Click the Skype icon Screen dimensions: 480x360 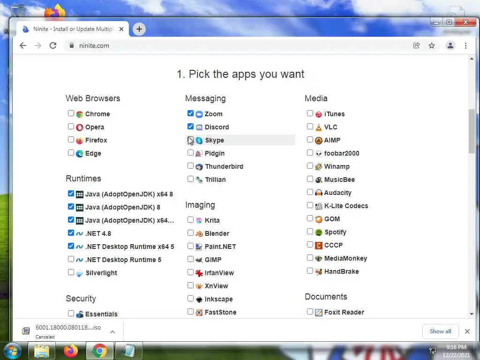199,141
